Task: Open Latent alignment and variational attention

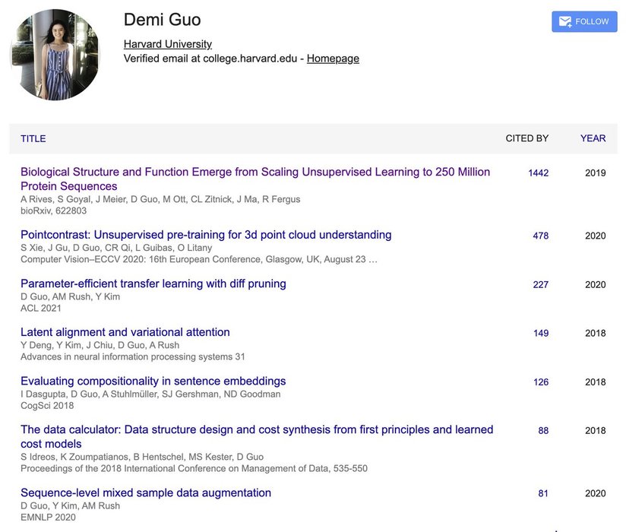Action: coord(125,332)
